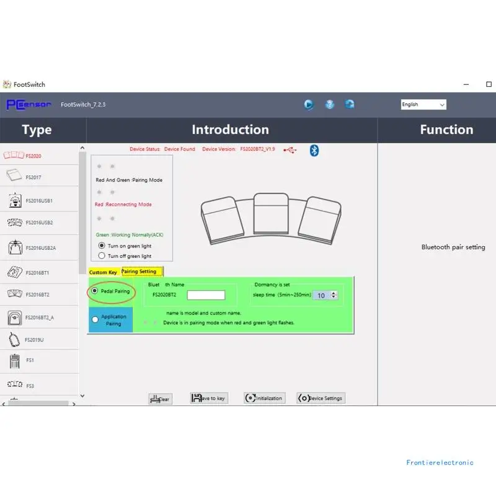Image resolution: width=496 pixels, height=496 pixels.
Task: Select the FS2019U device type
Action: tap(39, 339)
